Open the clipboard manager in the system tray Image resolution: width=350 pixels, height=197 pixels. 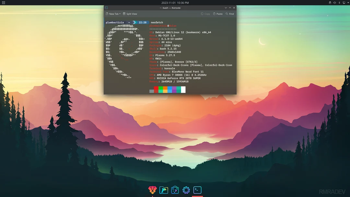point(330,3)
